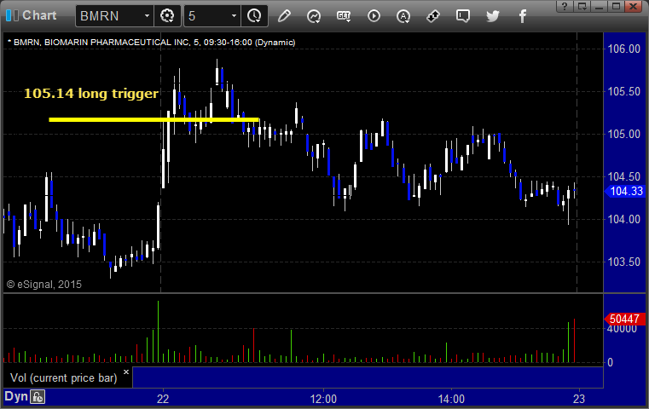Click the trade arrows icon
649x409 pixels.
tap(433, 16)
